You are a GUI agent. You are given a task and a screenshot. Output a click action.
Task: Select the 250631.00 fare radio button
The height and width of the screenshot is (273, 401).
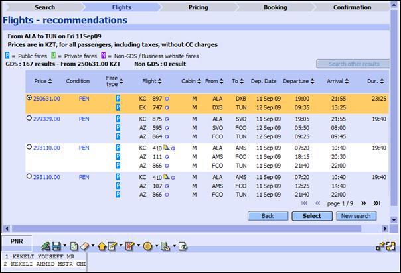coord(29,98)
